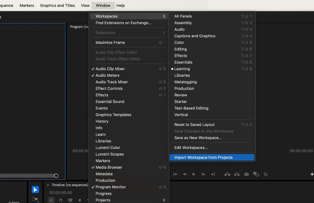
Task: Select the Linked Selection icon in the Timeline
Action: click(70, 200)
